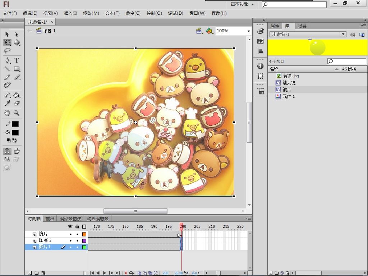The height and width of the screenshot is (276, 368).
Task: Toggle Snap to Objects magnet
Action: pyautogui.click(x=7, y=151)
